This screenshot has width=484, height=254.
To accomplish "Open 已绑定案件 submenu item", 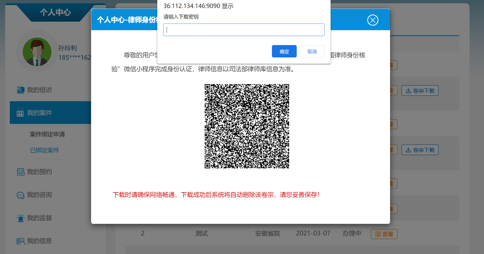I will (x=44, y=150).
